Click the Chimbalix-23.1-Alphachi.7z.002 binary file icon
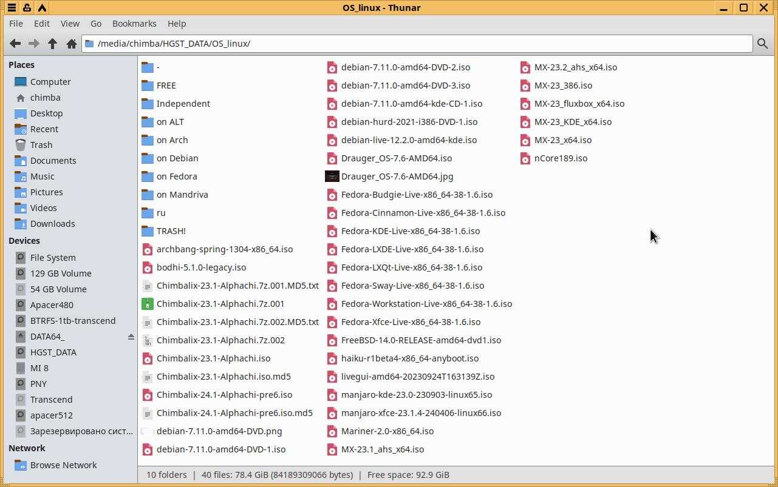Viewport: 778px width, 487px height. [147, 340]
